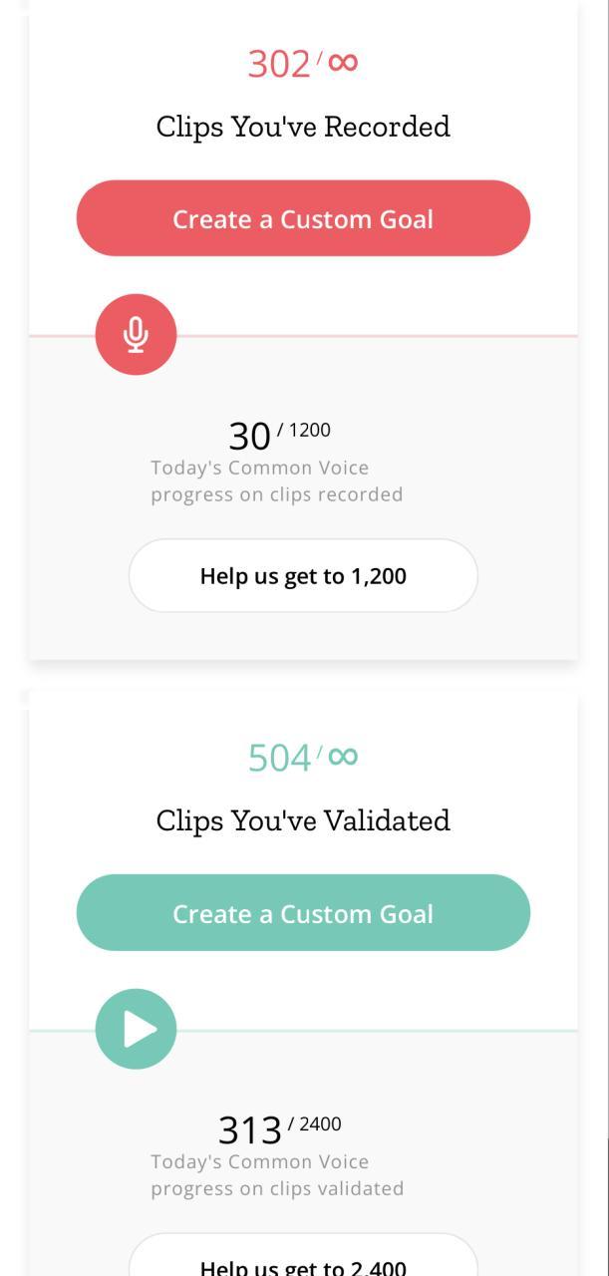
Task: Click the red infinity symbol beside 302
Action: (342, 62)
